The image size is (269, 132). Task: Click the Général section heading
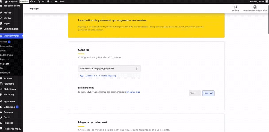tap(83, 50)
